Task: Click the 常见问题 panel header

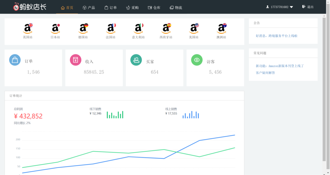Action: pos(283,53)
